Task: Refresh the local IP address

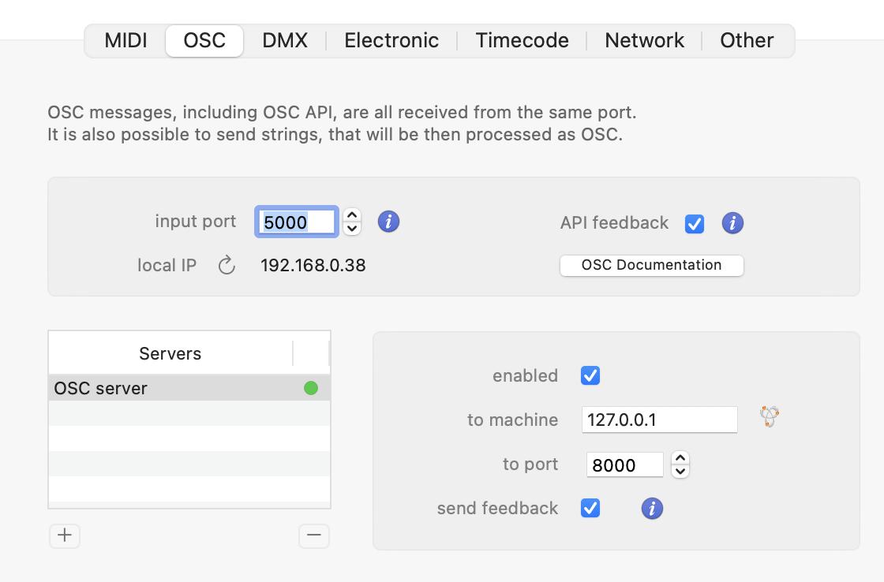Action: (227, 265)
